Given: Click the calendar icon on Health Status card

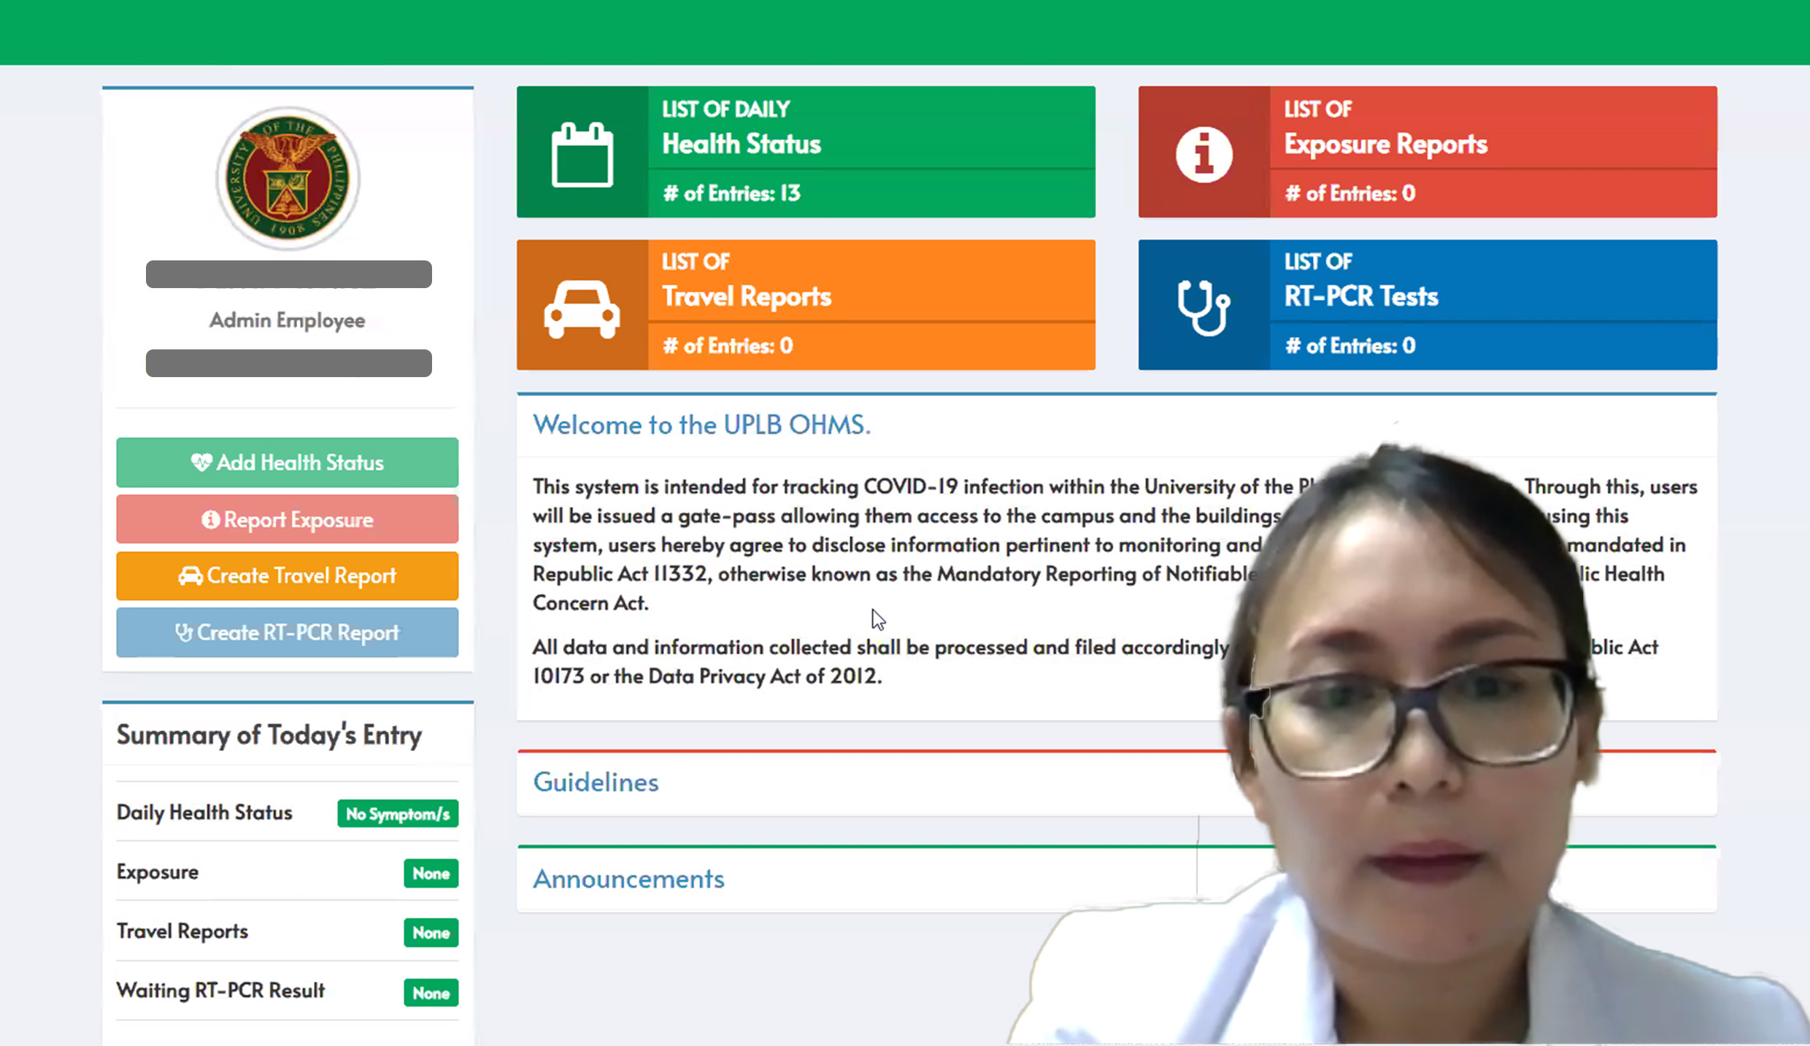Looking at the screenshot, I should point(582,155).
